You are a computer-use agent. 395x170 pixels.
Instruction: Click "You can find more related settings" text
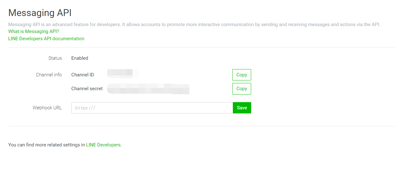pos(47,145)
